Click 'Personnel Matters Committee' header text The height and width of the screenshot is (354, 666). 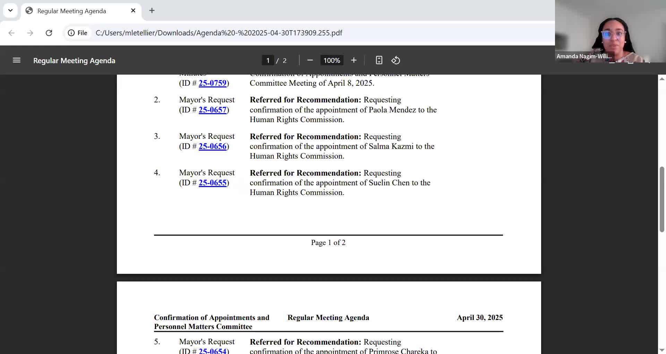(x=203, y=327)
